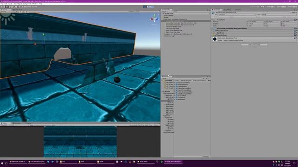Toggle the Mesh Renderer enabled checkbox

tap(216, 31)
